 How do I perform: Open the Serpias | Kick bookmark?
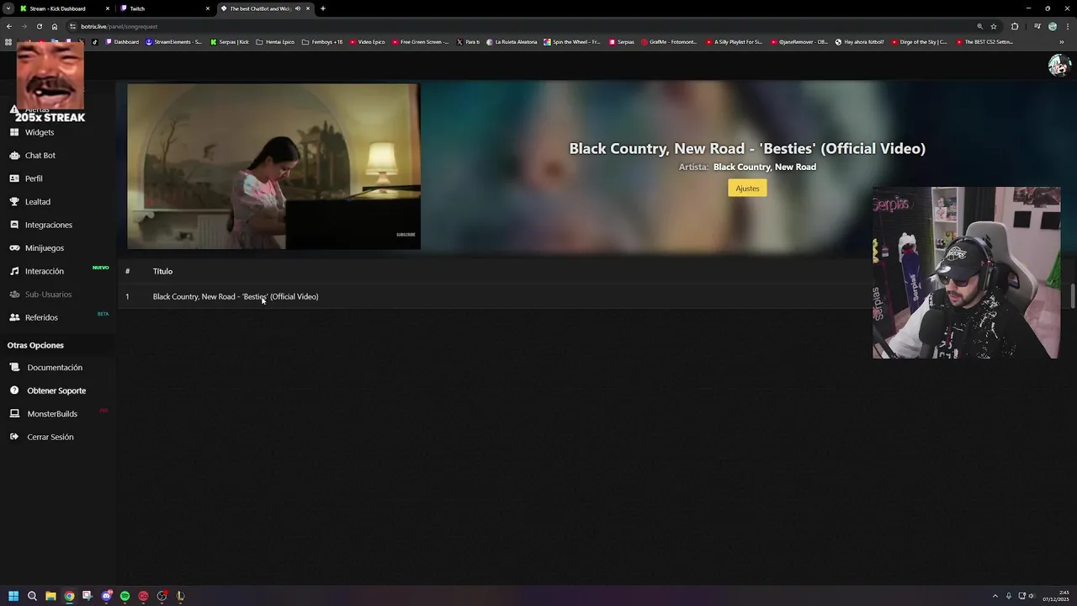tap(230, 42)
